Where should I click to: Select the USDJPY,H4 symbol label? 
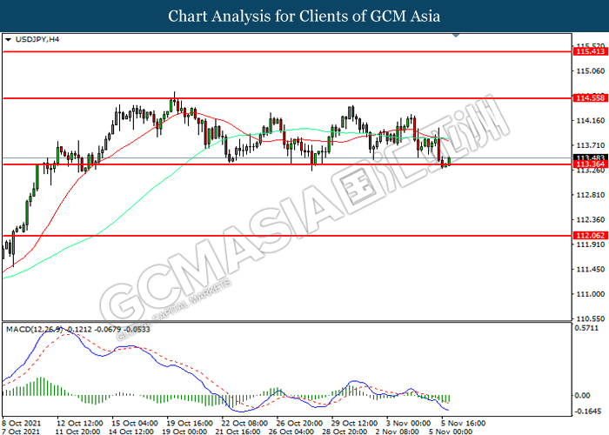point(37,39)
